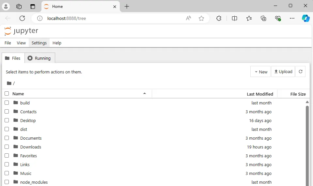Add this page to favorites star
Viewport: 313px width, 186px height.
pyautogui.click(x=201, y=18)
